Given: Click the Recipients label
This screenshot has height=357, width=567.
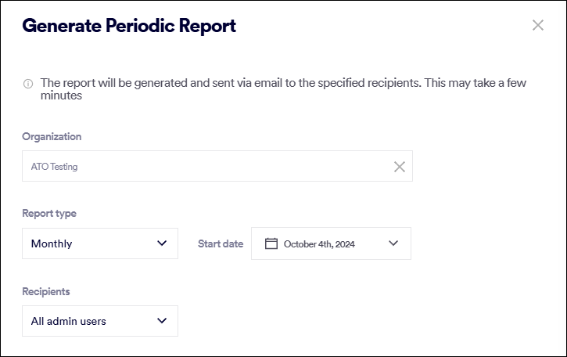Looking at the screenshot, I should 46,291.
